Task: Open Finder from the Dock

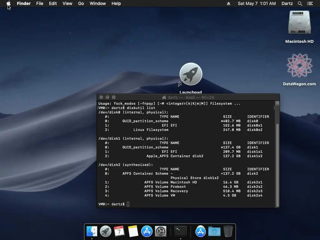Action: pos(92,231)
